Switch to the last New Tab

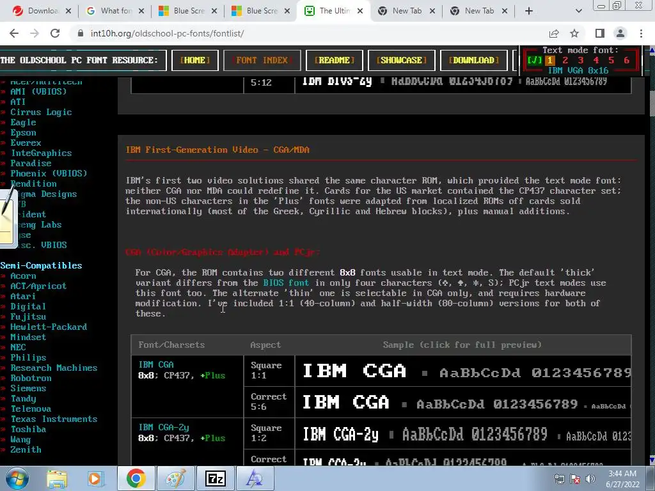(x=475, y=11)
